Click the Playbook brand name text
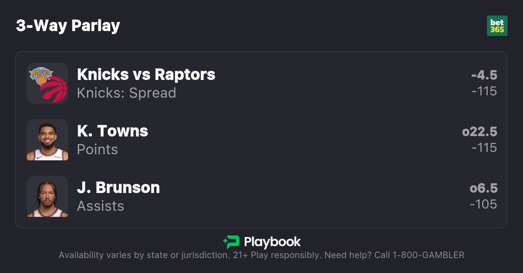 tap(272, 242)
